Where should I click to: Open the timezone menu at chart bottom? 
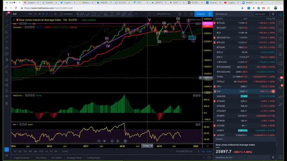click(184, 152)
